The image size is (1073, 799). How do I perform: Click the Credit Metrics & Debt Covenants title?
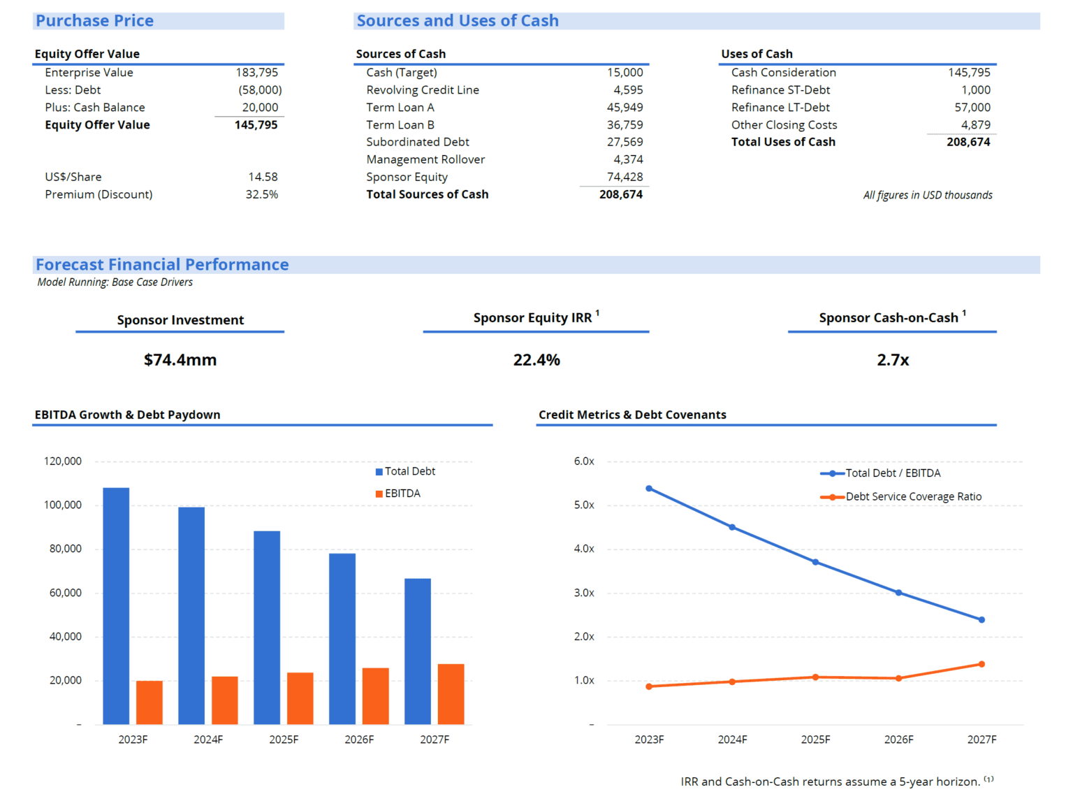[632, 415]
